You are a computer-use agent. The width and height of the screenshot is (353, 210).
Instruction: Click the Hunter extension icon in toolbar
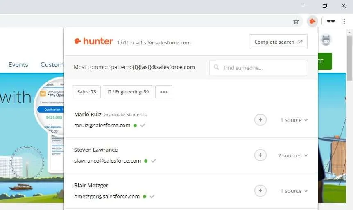[312, 21]
